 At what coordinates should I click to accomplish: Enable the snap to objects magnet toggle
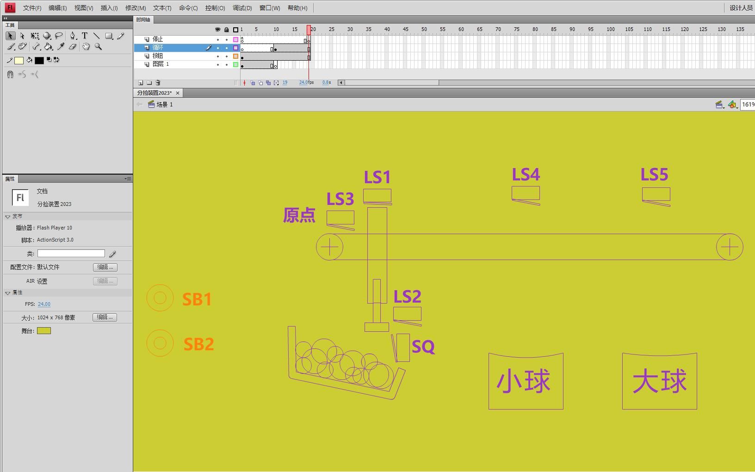(x=10, y=75)
